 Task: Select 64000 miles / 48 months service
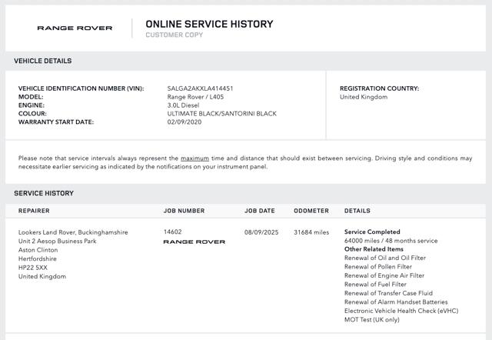click(391, 241)
